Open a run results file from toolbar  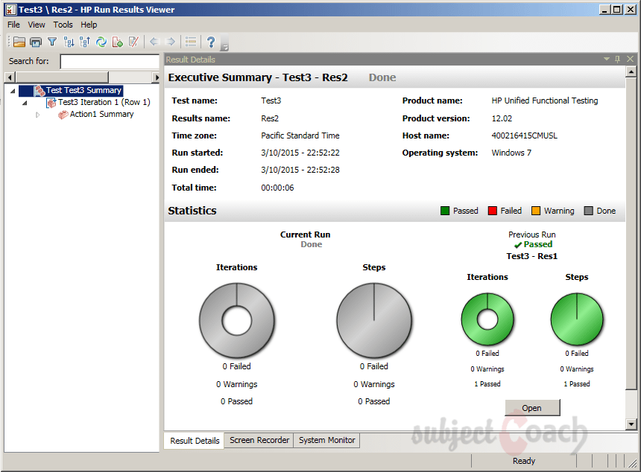[x=19, y=42]
